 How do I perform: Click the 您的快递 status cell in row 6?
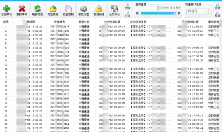click(x=213, y=47)
